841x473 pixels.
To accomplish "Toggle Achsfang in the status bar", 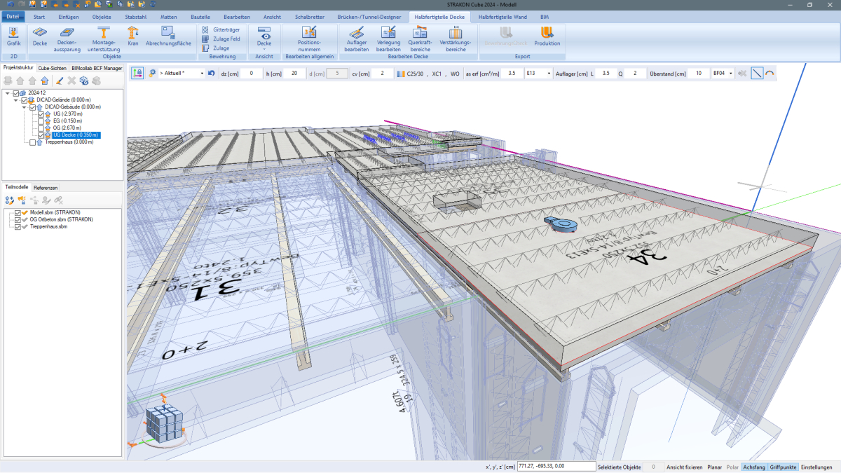I will 753,467.
